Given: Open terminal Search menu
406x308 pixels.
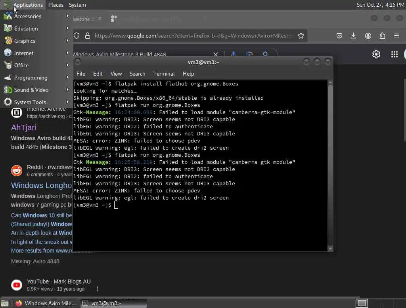Looking at the screenshot, I should coord(137,74).
